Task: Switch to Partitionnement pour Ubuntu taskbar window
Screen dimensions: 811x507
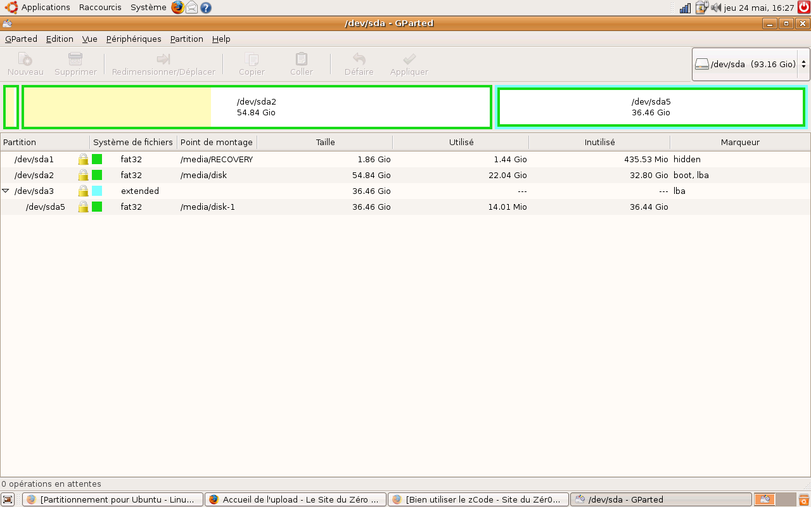Action: pyautogui.click(x=113, y=499)
